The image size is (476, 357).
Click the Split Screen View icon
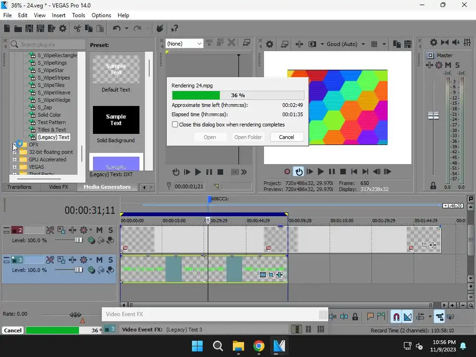point(312,44)
